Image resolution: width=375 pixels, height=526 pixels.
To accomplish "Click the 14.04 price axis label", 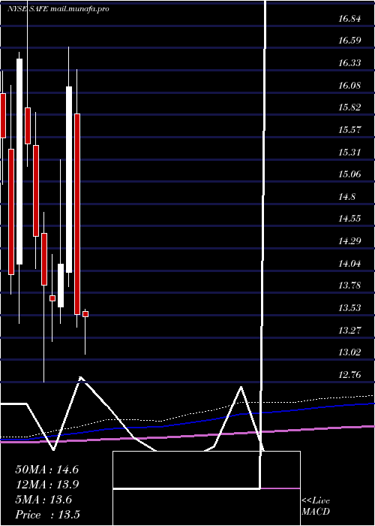I will pyautogui.click(x=349, y=264).
